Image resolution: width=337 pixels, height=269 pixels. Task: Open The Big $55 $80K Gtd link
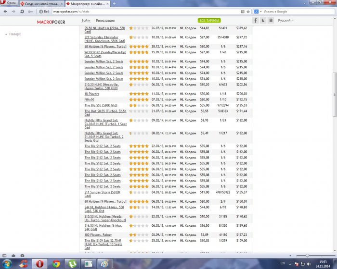101,105
